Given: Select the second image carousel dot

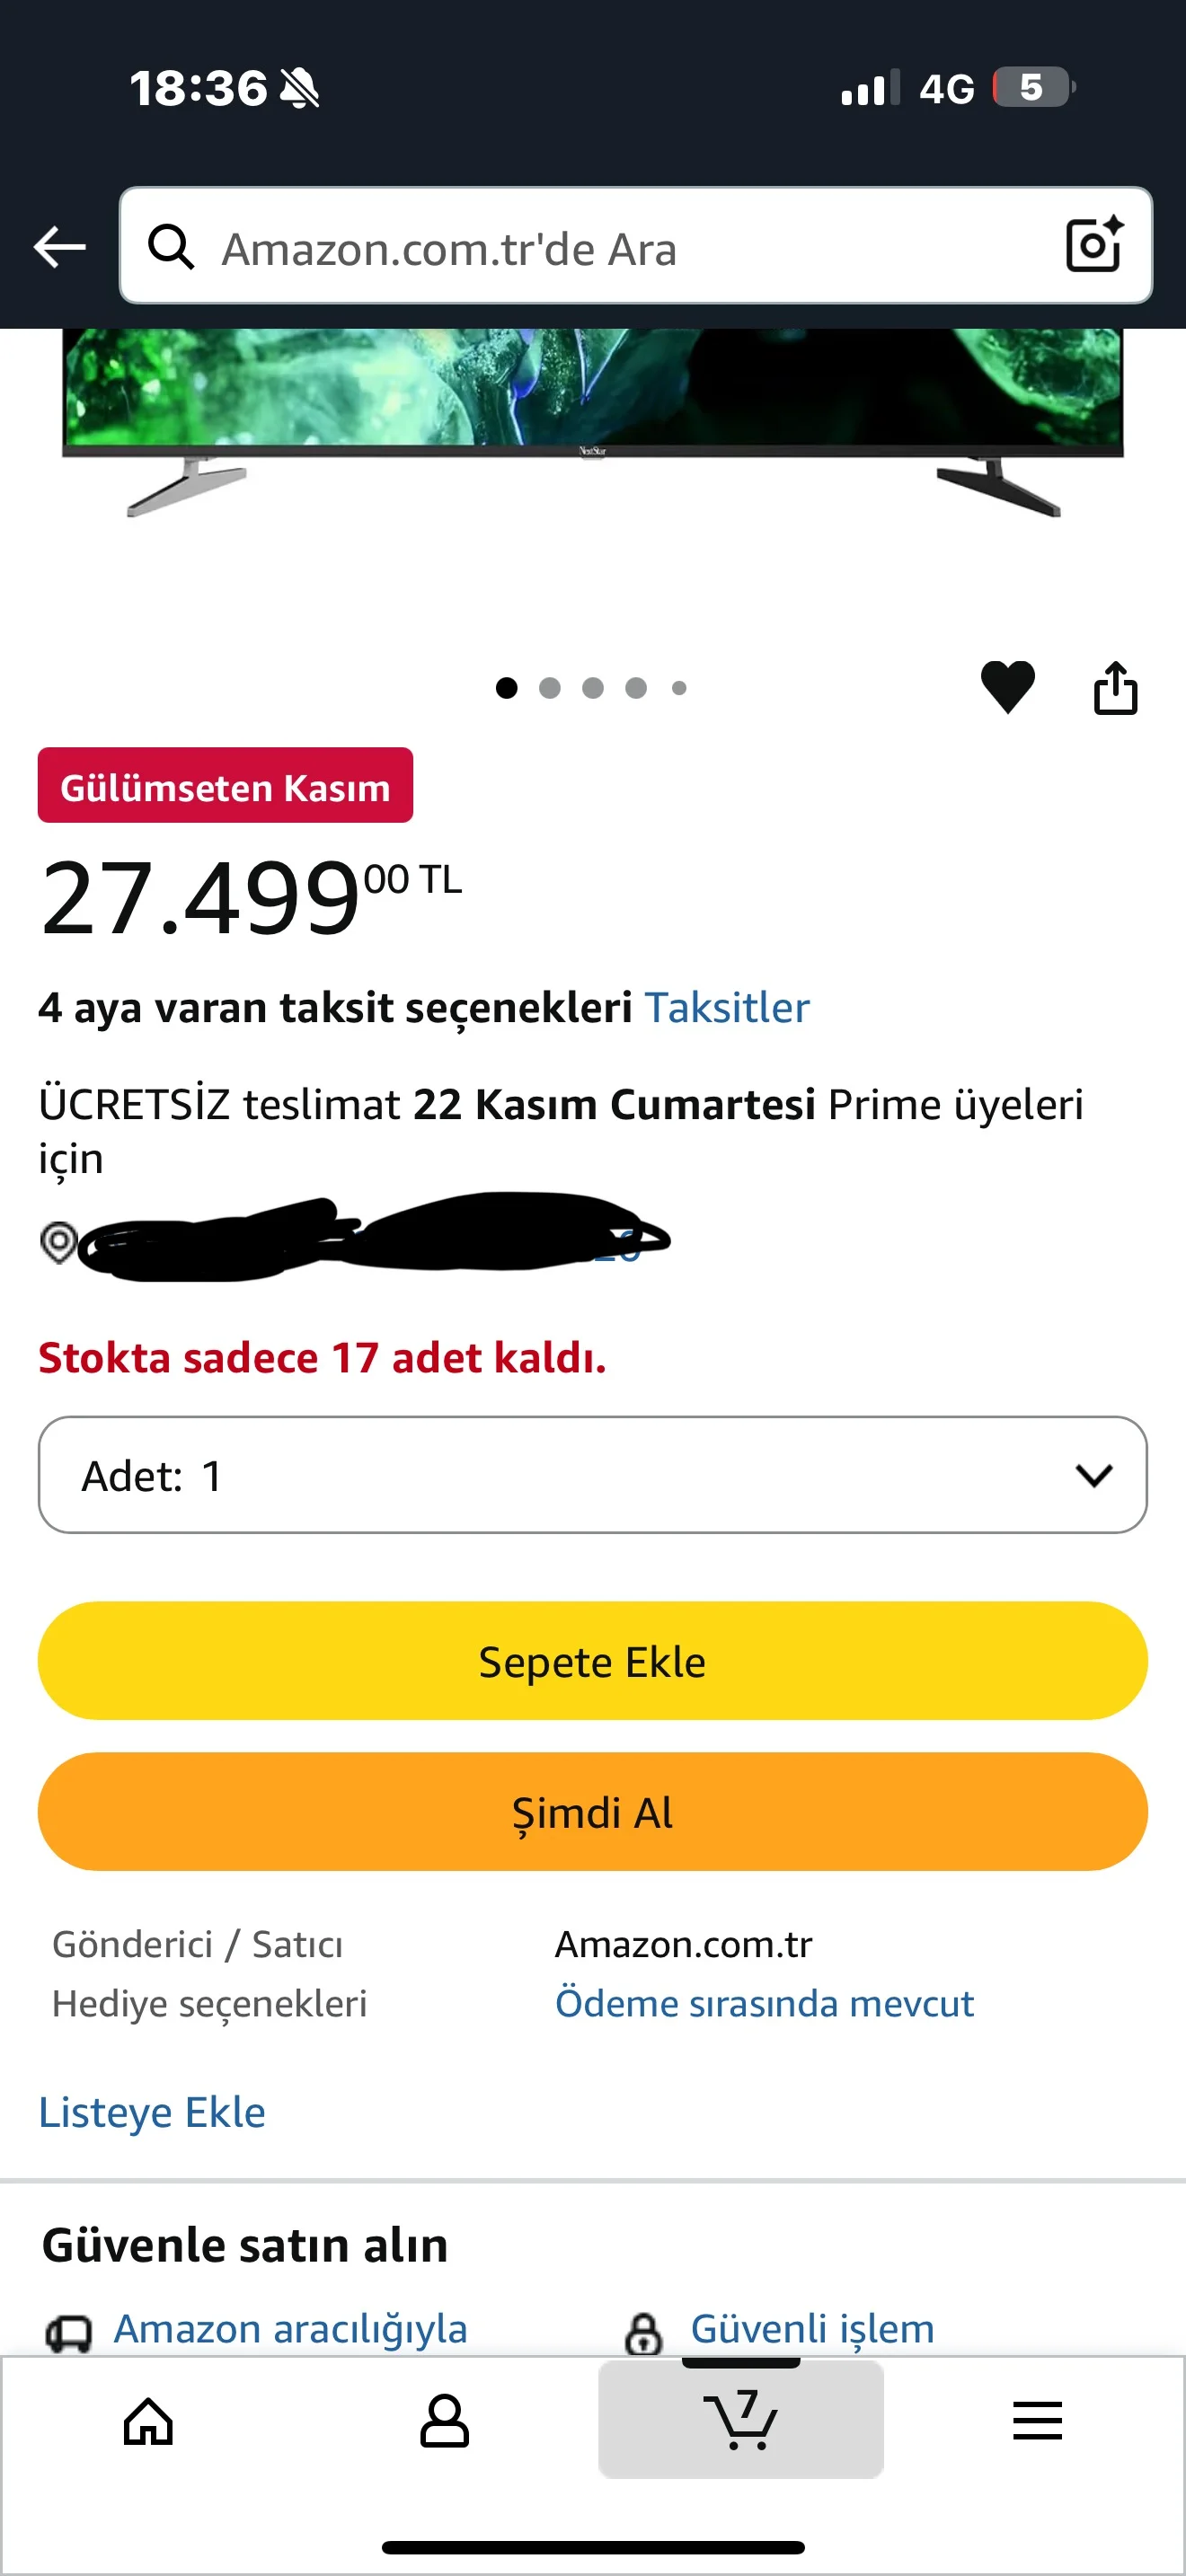Looking at the screenshot, I should [x=549, y=688].
